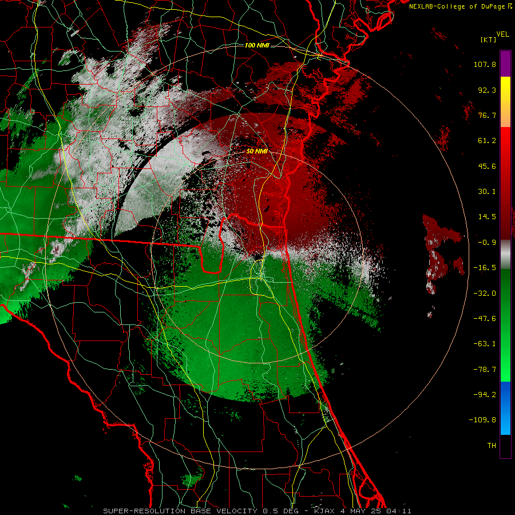
Task: Click the -32.0 velocity scale value
Action: 485,294
